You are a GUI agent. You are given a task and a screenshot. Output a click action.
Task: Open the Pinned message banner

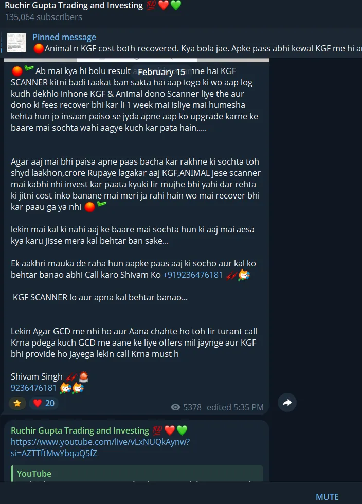181,43
